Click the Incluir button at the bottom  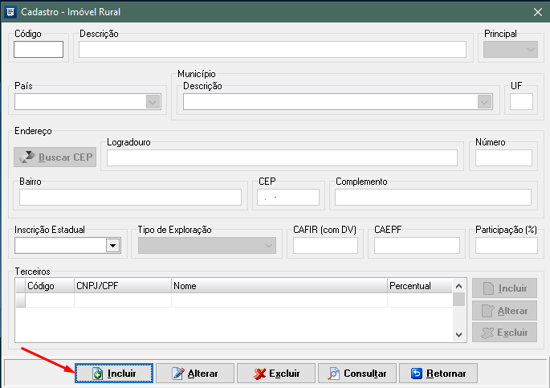[x=114, y=374]
